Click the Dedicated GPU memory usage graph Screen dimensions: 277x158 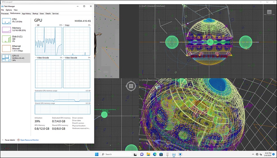tap(63, 97)
